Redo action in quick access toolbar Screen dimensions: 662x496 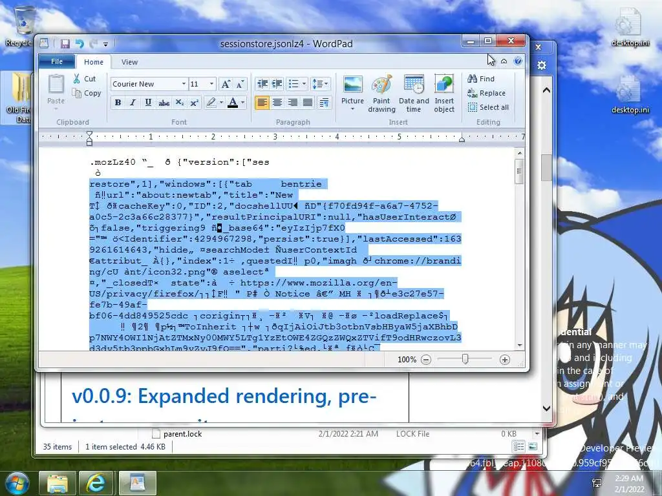[x=93, y=44]
